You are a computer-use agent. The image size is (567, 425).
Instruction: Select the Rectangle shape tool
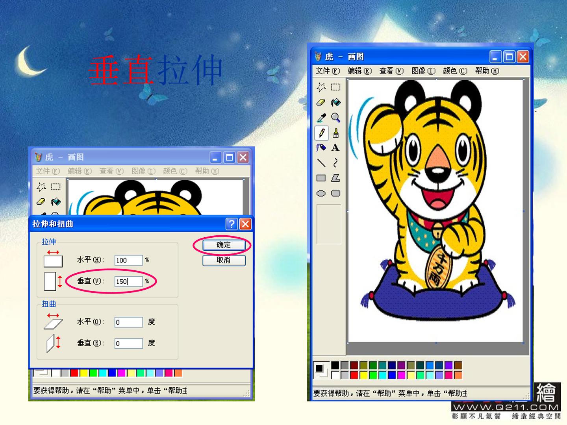point(321,178)
